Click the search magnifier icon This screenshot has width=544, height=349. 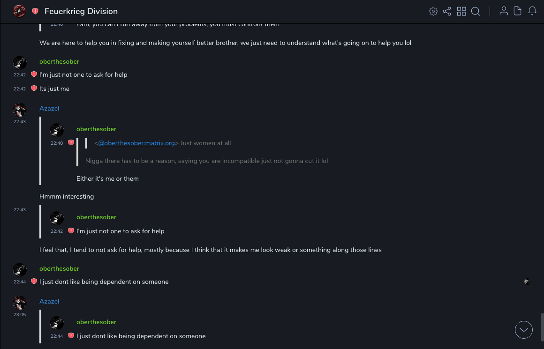(476, 11)
